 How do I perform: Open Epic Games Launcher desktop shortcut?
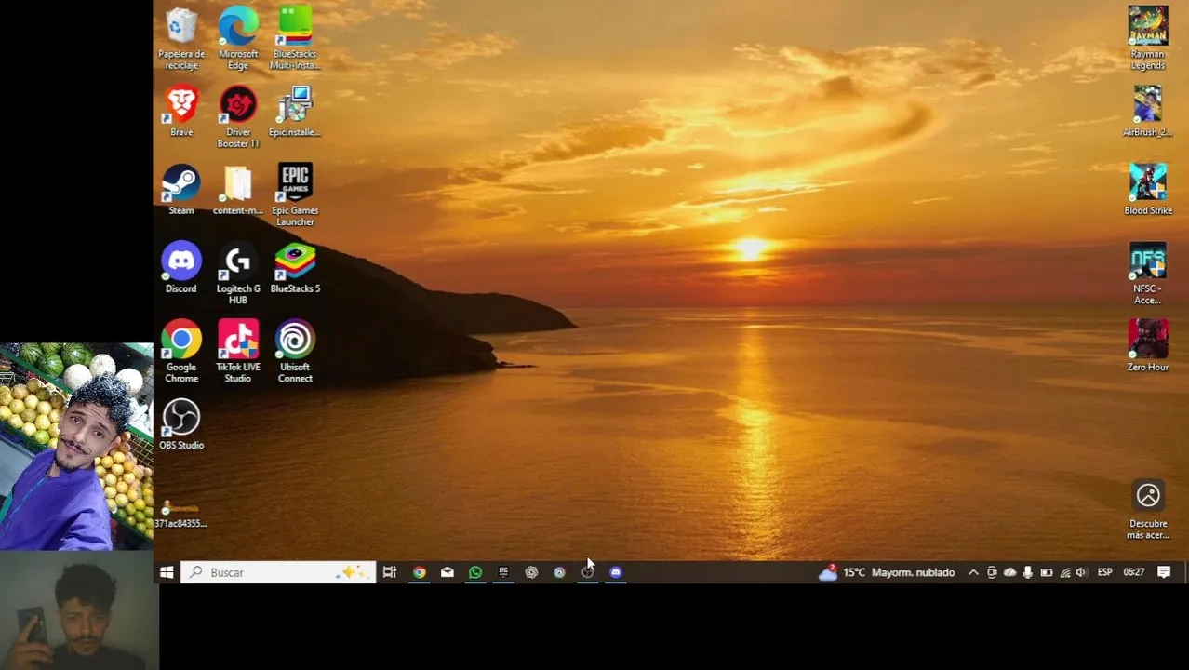click(x=295, y=195)
